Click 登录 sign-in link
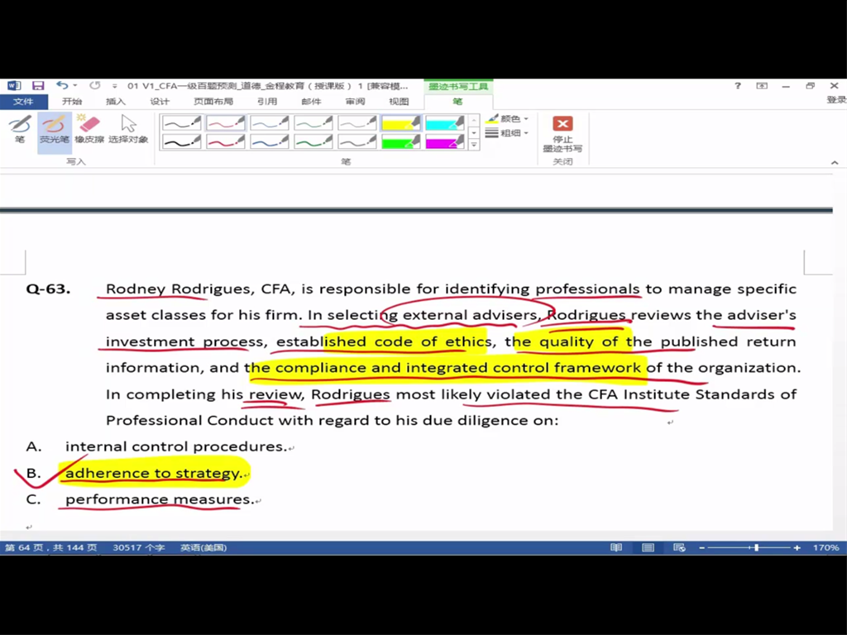The image size is (847, 635). 836,100
